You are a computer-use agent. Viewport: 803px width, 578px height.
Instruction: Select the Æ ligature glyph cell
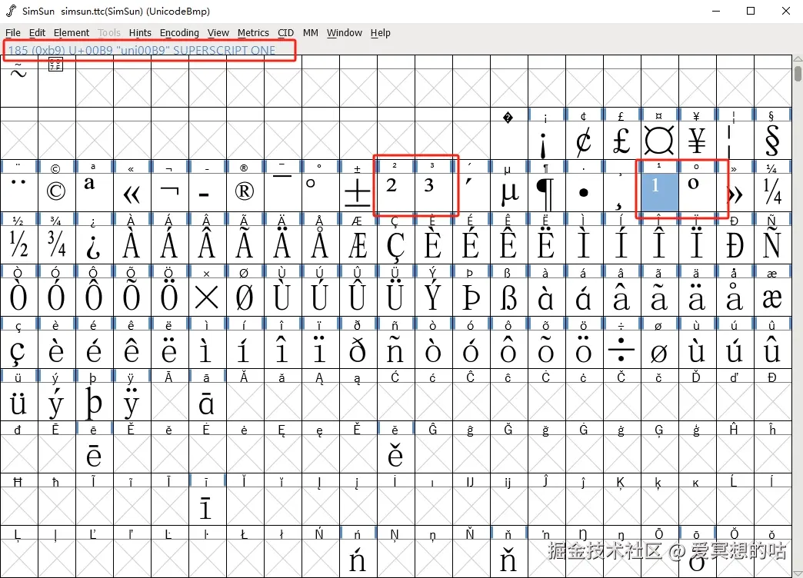358,244
